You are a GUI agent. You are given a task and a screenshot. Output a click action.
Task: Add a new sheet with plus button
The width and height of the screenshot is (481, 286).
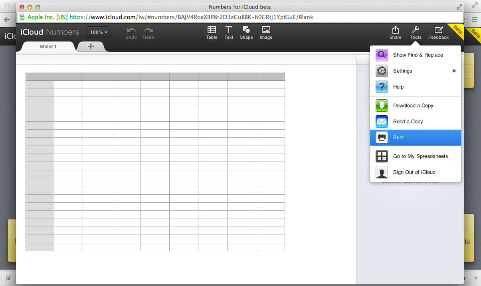point(91,47)
